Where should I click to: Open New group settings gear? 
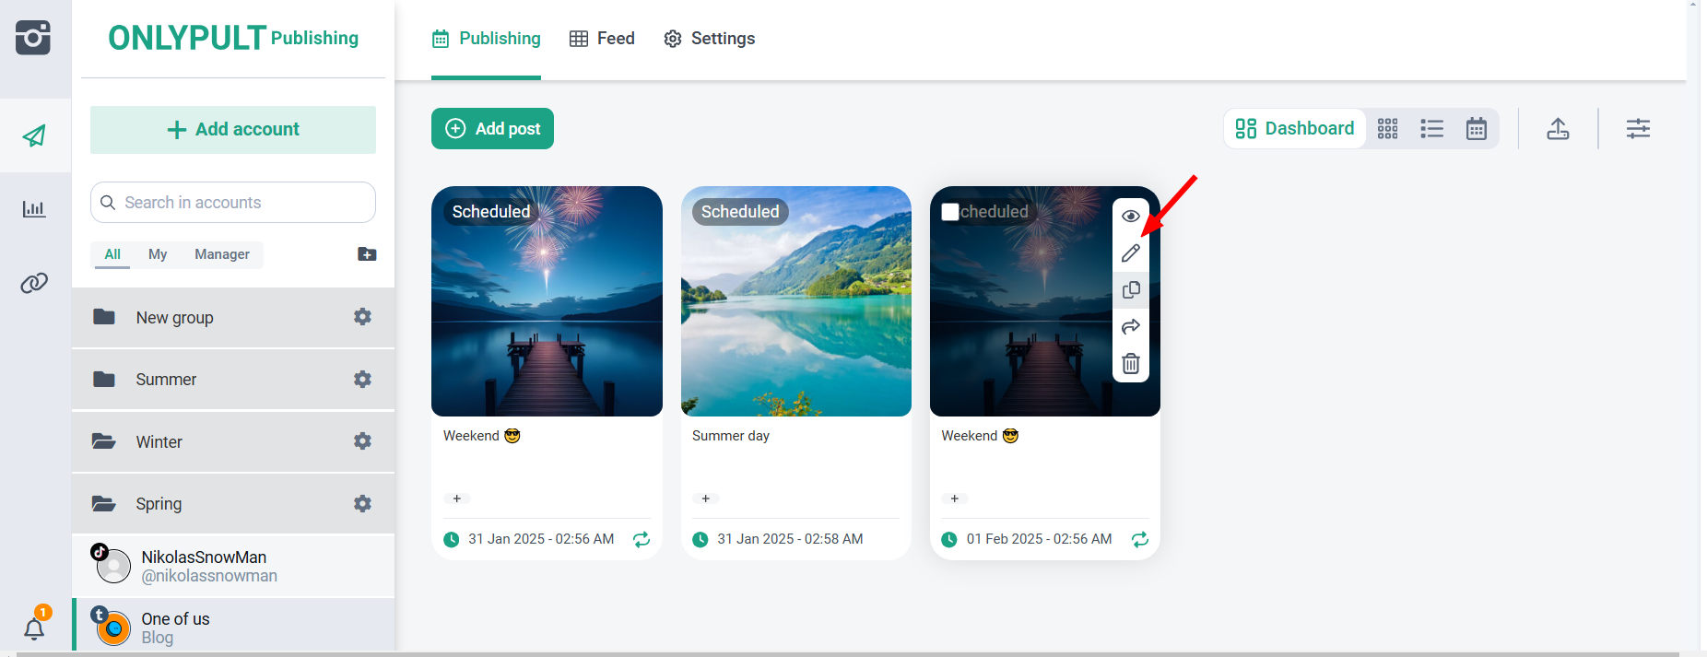tap(362, 317)
